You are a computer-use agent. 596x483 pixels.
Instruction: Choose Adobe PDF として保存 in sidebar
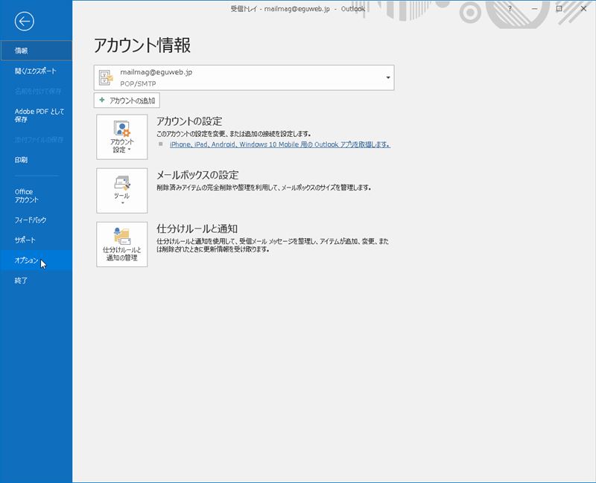[x=36, y=115]
